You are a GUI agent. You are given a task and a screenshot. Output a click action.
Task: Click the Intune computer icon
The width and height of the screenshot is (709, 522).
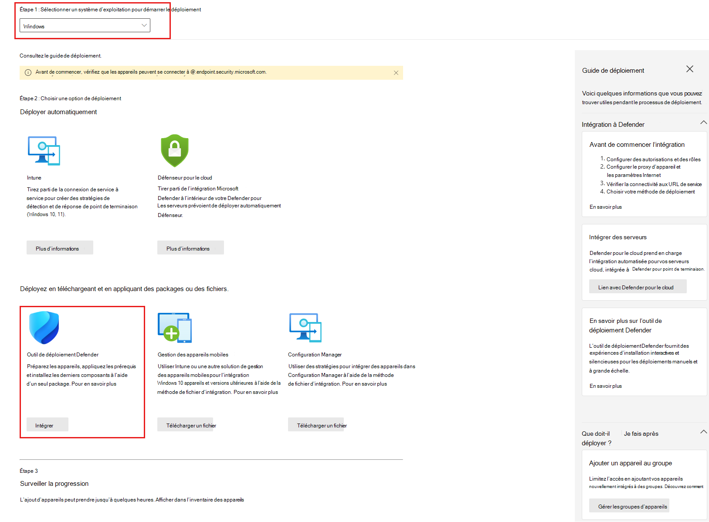point(44,151)
